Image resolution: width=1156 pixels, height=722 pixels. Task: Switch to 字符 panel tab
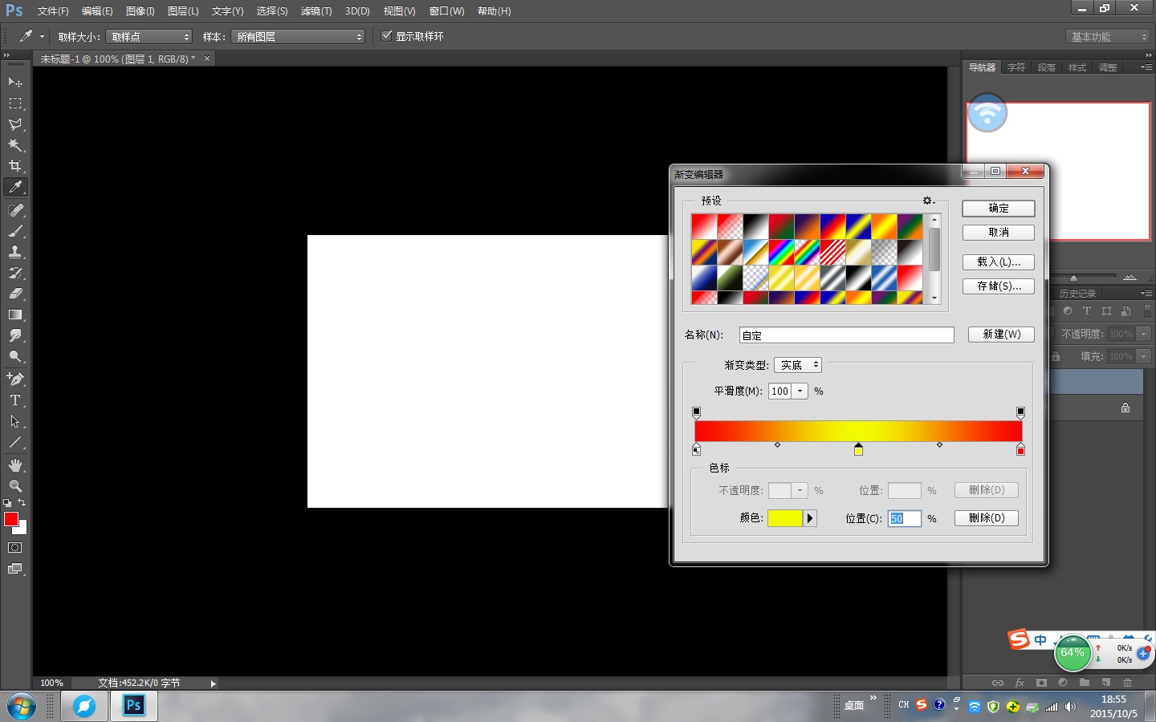coord(1016,67)
